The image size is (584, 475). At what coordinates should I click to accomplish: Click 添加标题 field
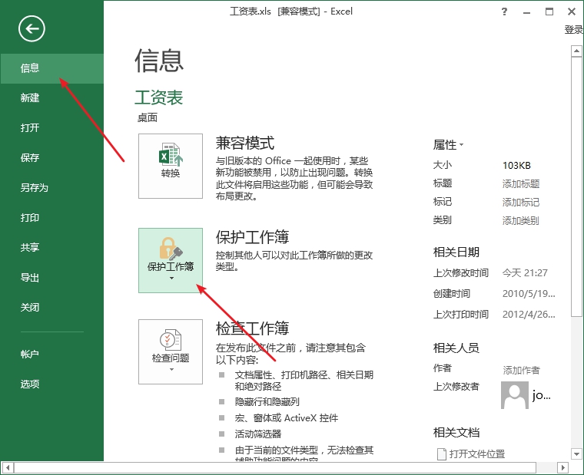tap(521, 183)
